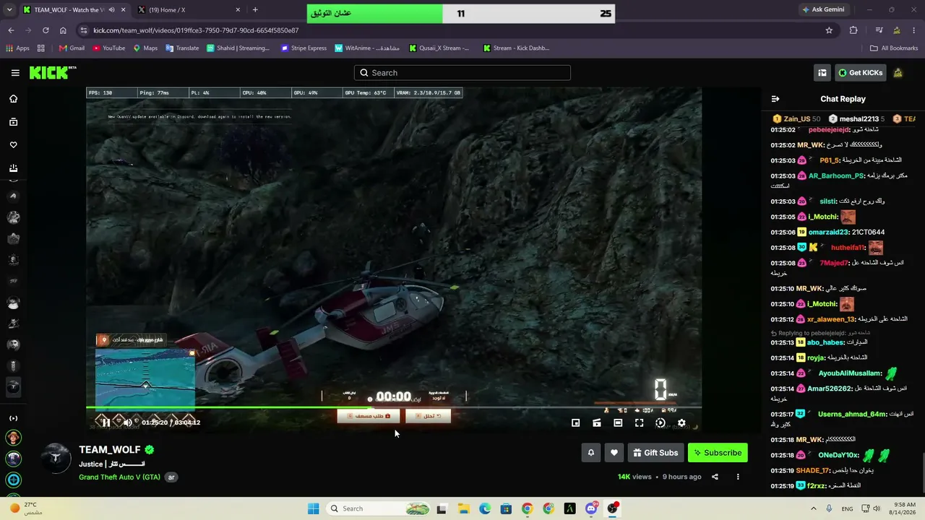
Task: Open File Explorer from the taskbar
Action: [x=463, y=508]
